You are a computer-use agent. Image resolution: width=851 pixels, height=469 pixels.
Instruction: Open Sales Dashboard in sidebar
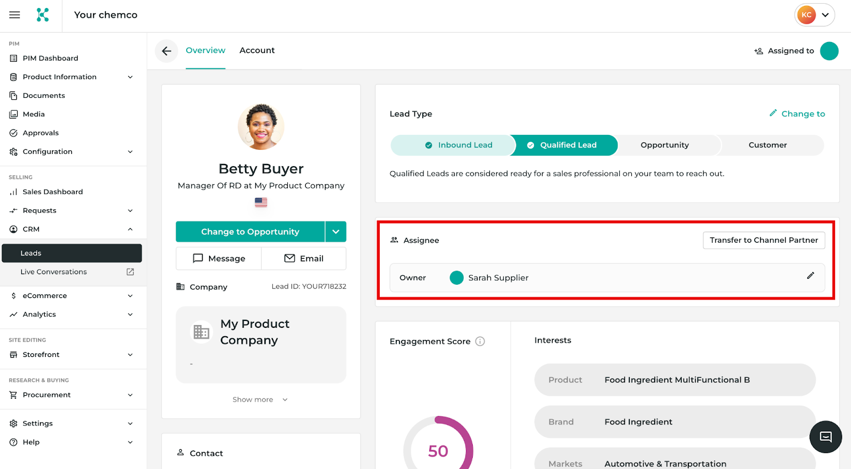point(53,192)
